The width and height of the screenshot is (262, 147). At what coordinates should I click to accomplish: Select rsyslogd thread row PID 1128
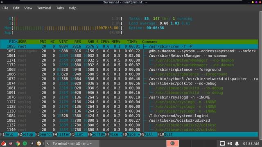pos(129,107)
